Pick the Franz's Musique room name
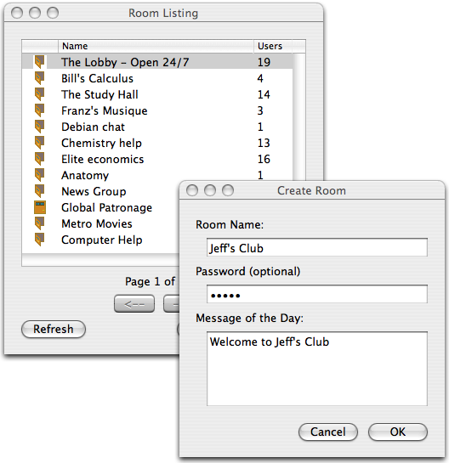Viewport: 449px width, 463px height. 105,111
